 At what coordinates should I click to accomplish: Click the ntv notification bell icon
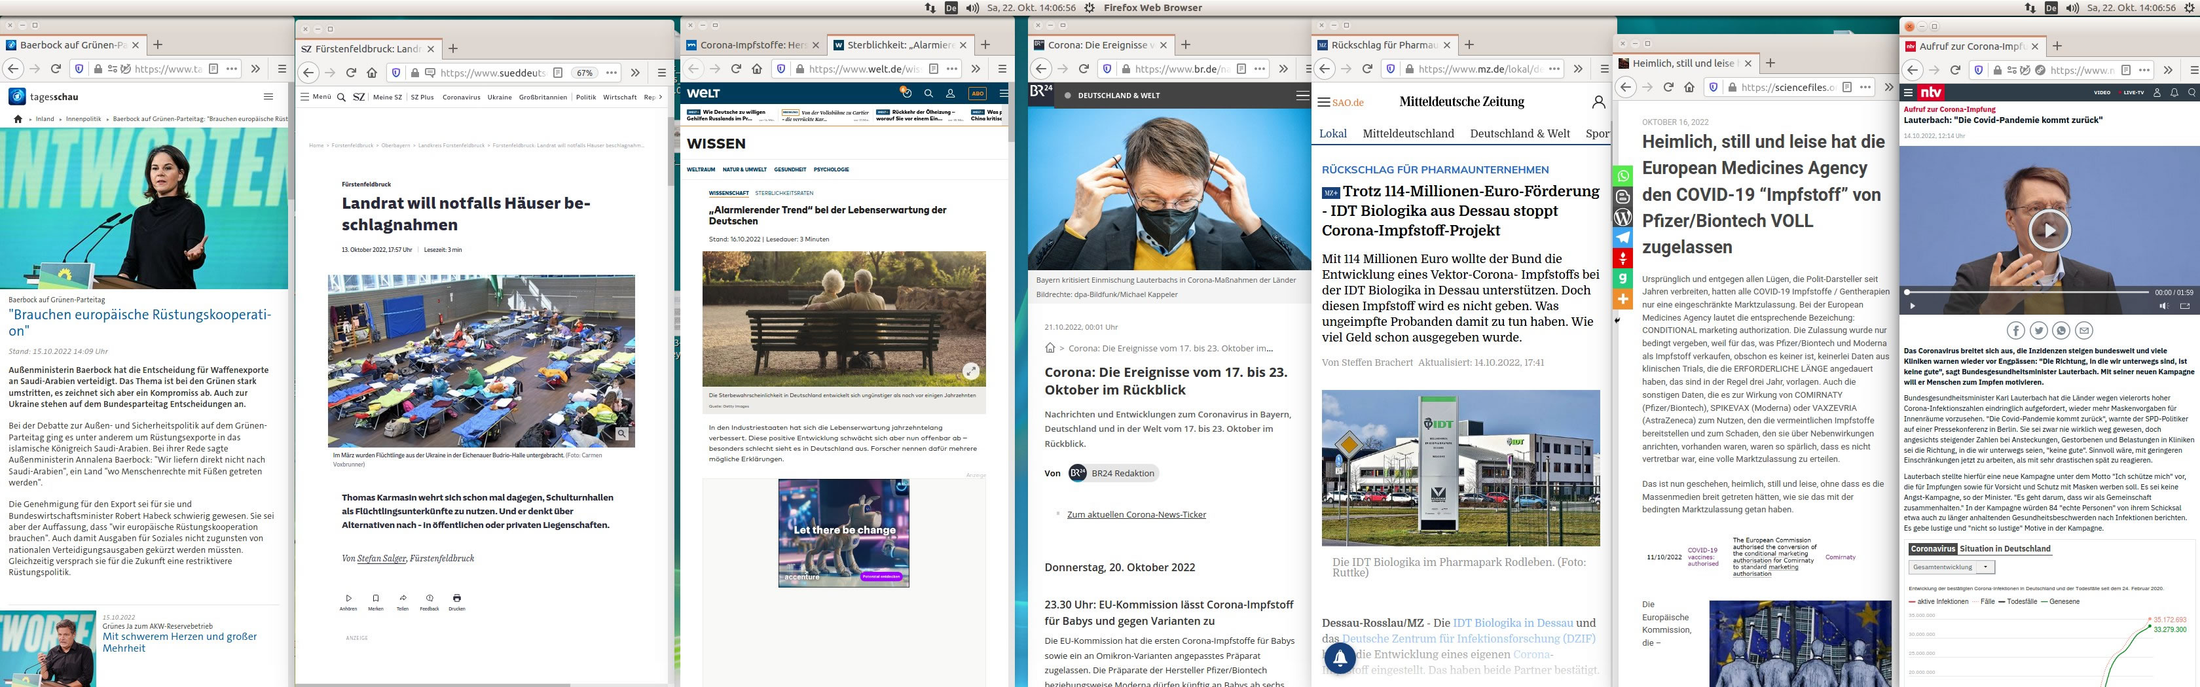[x=2174, y=92]
